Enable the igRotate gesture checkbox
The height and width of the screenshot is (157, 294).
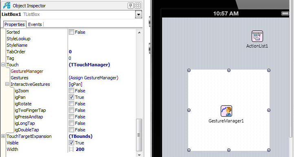click(71, 104)
